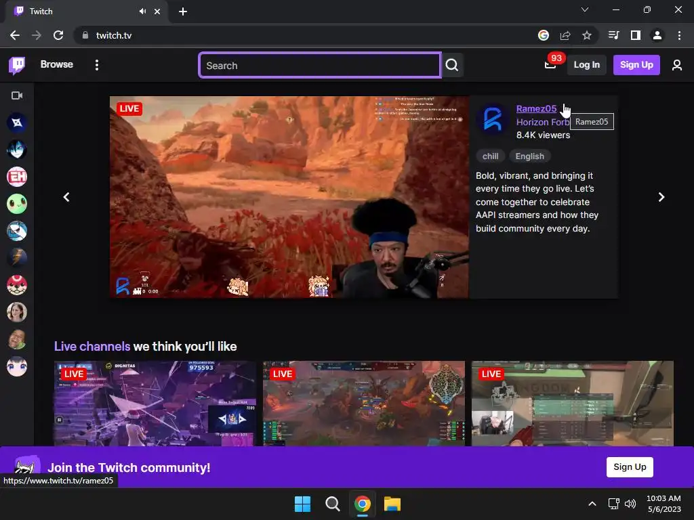Open the Windows Start menu
This screenshot has height=520, width=694.
point(303,504)
